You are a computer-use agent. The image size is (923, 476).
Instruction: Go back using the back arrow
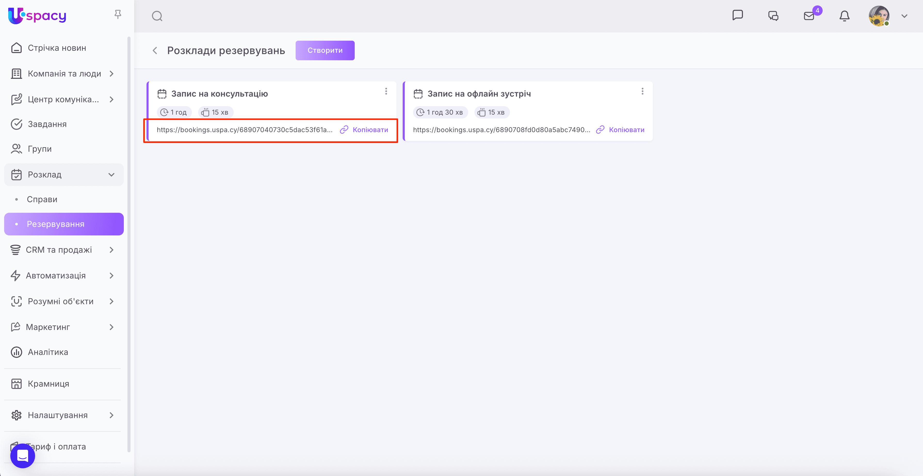click(x=155, y=50)
